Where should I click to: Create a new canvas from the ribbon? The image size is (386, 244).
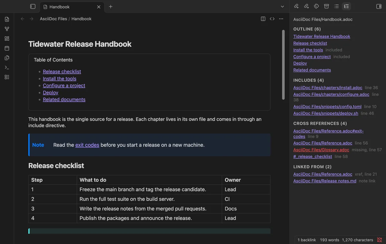tap(7, 39)
